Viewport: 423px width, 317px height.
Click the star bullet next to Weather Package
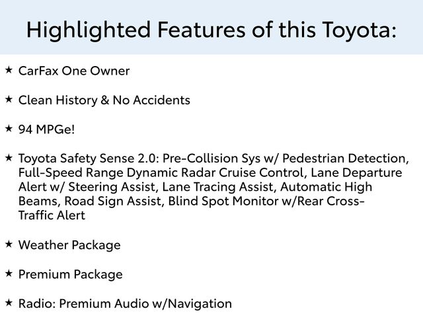[x=9, y=244]
